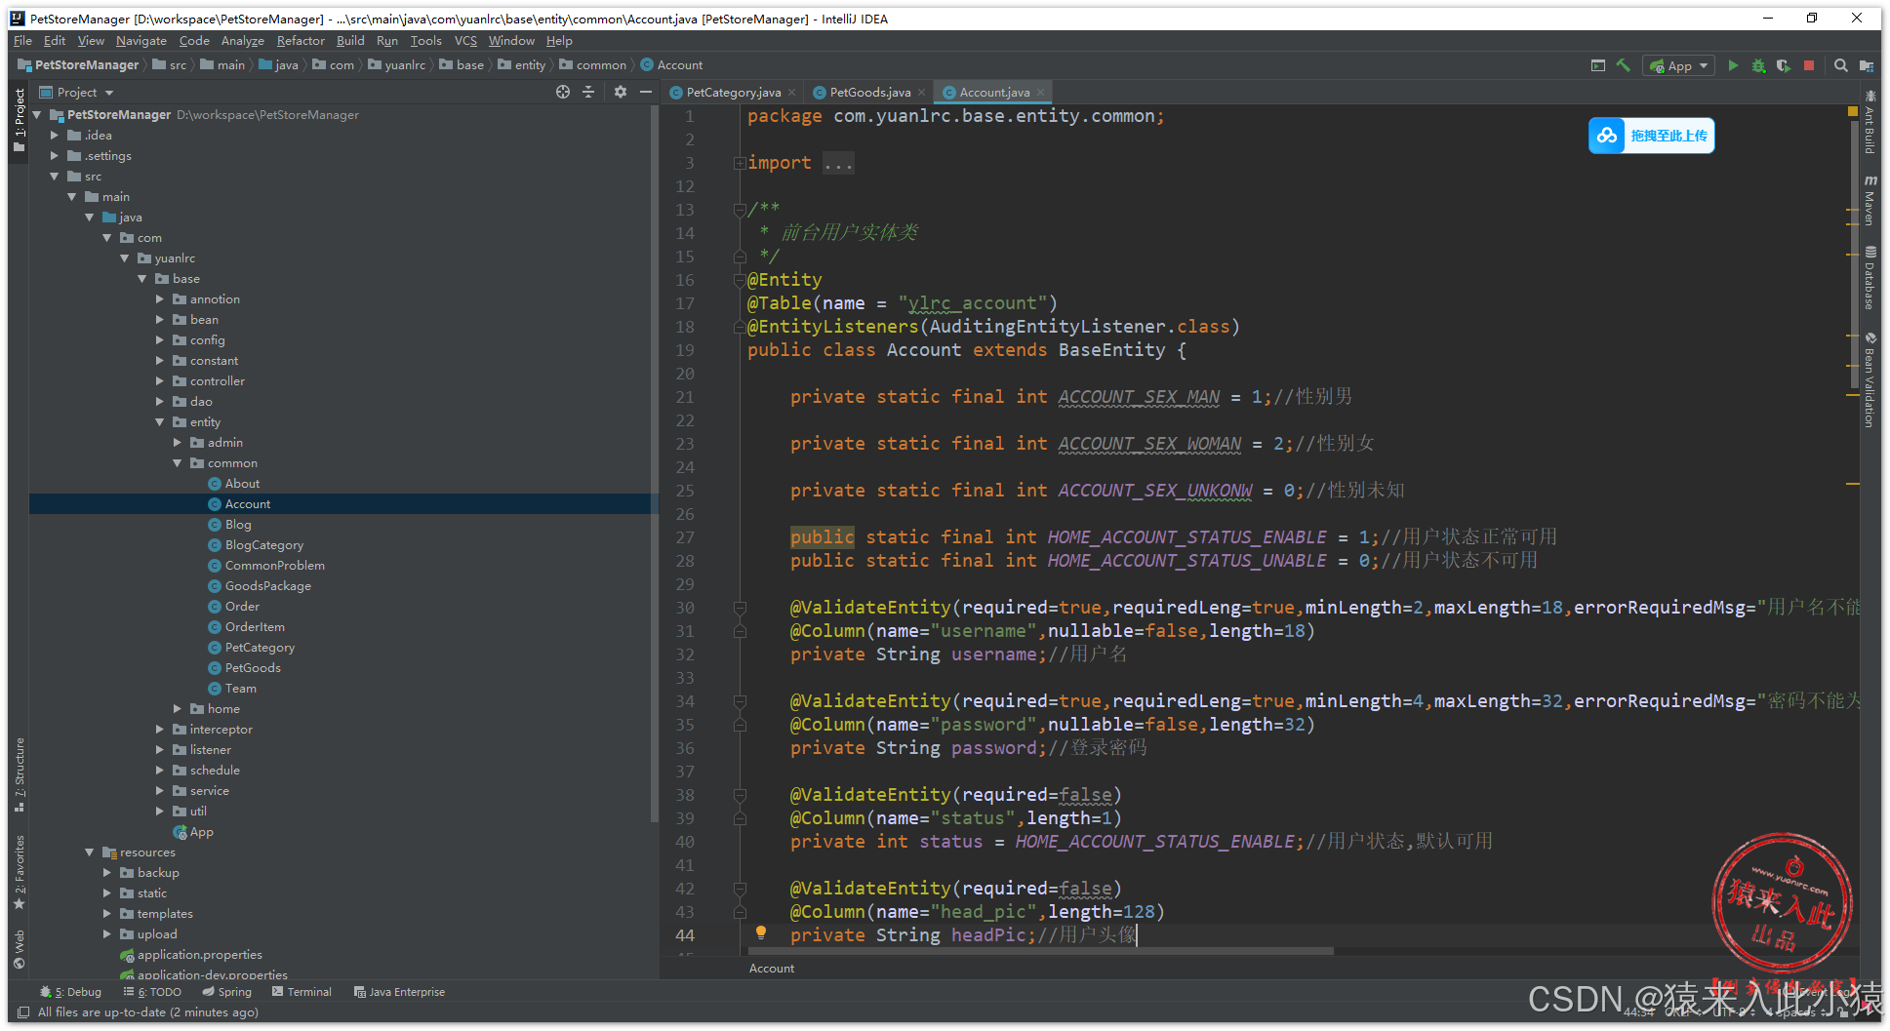Screen dimensions: 1890x1031
Task: Open the App run configuration dropdown
Action: (x=1678, y=65)
